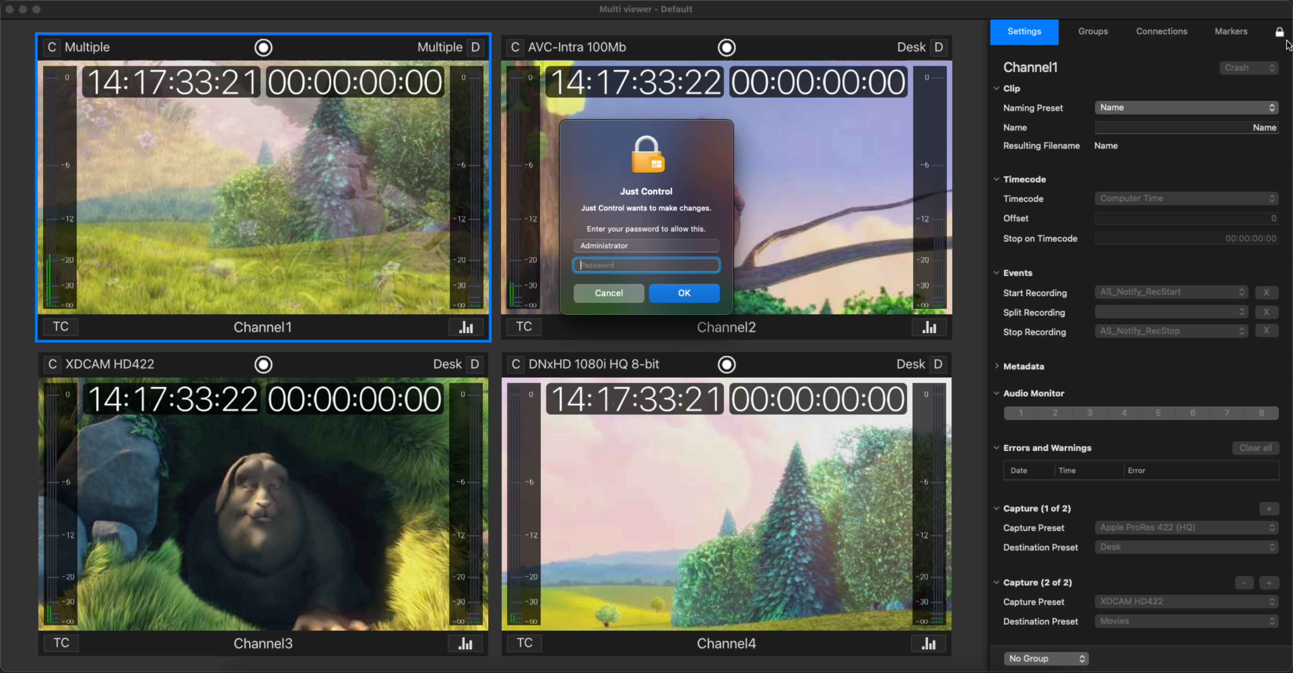This screenshot has height=673, width=1293.
Task: Click the D destination icon on Channel2
Action: (x=939, y=47)
